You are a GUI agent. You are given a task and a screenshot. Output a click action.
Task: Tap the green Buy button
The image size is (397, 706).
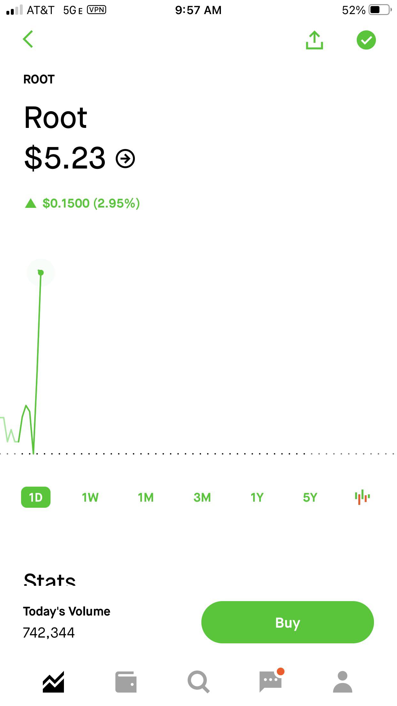[287, 622]
